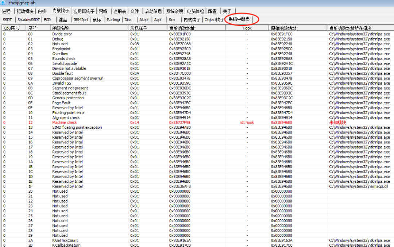Image resolution: width=394 pixels, height=247 pixels.
Task: Select the 内核钩子 top tab
Action: point(61,11)
